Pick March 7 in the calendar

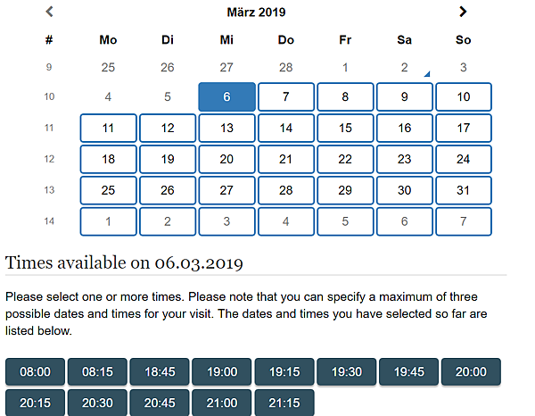tap(285, 97)
